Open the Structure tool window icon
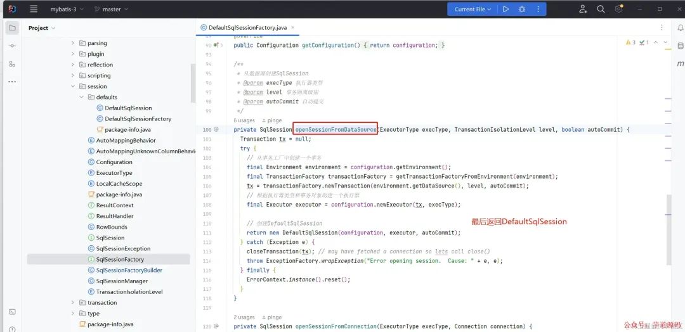This screenshot has height=332, width=685. point(12,64)
